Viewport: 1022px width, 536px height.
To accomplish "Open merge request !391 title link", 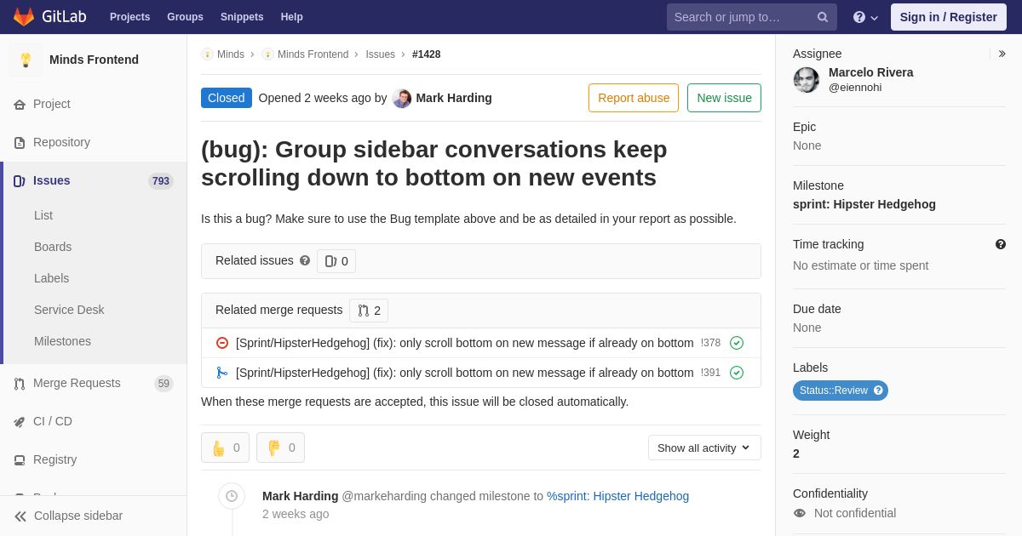I will point(464,373).
